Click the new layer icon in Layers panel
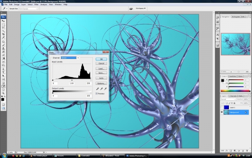The image size is (252, 158). coord(243,151)
